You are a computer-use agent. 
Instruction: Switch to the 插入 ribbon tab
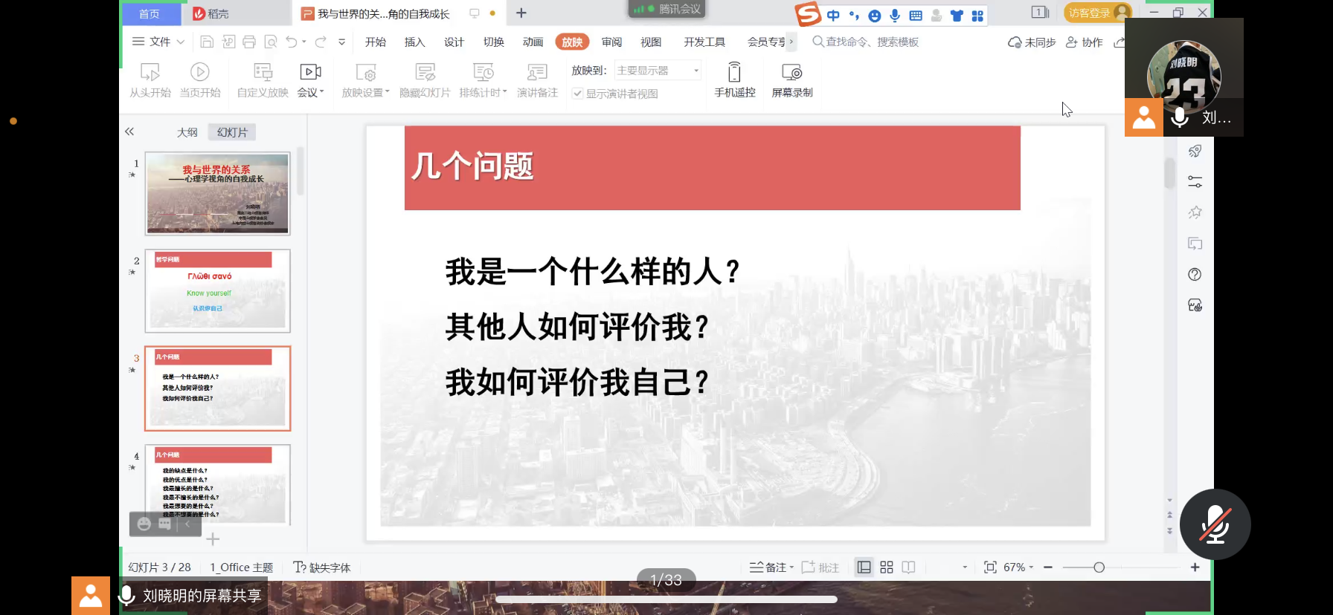414,42
